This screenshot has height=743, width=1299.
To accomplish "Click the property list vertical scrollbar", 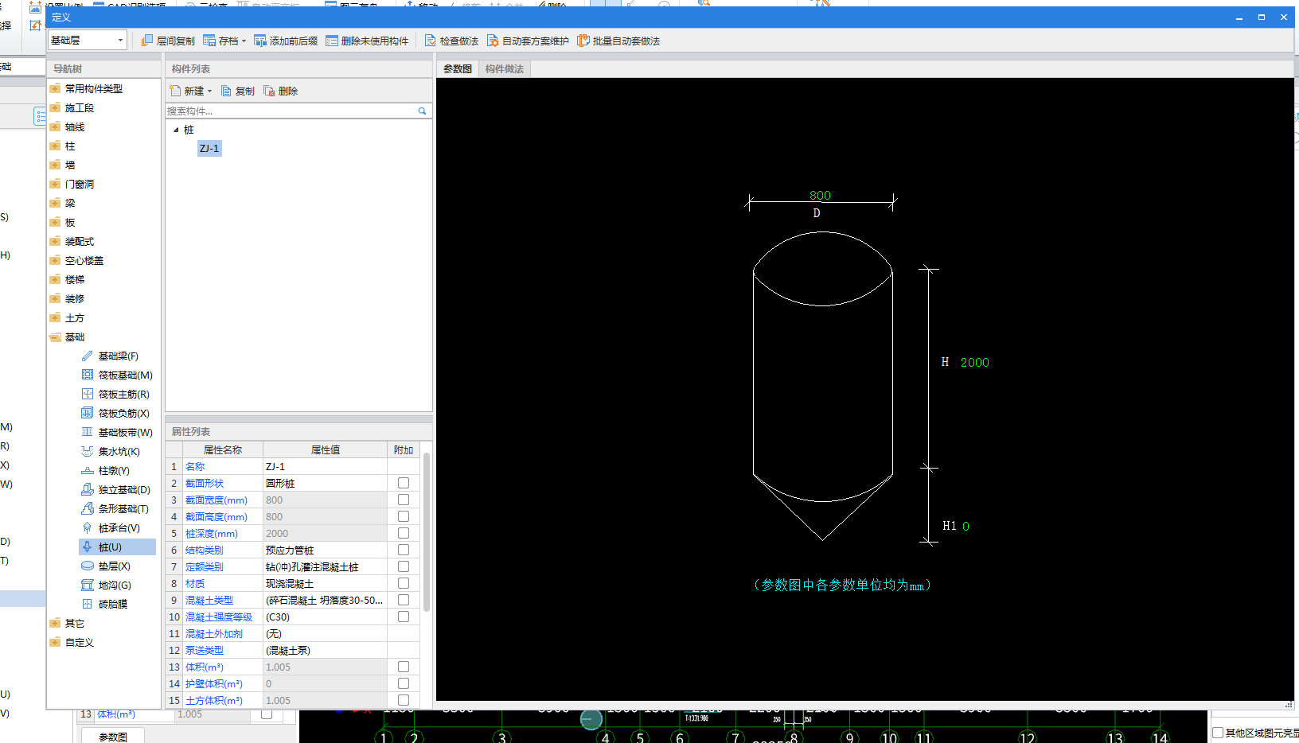I will pyautogui.click(x=427, y=531).
